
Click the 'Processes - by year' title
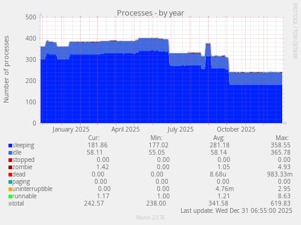[x=150, y=13]
